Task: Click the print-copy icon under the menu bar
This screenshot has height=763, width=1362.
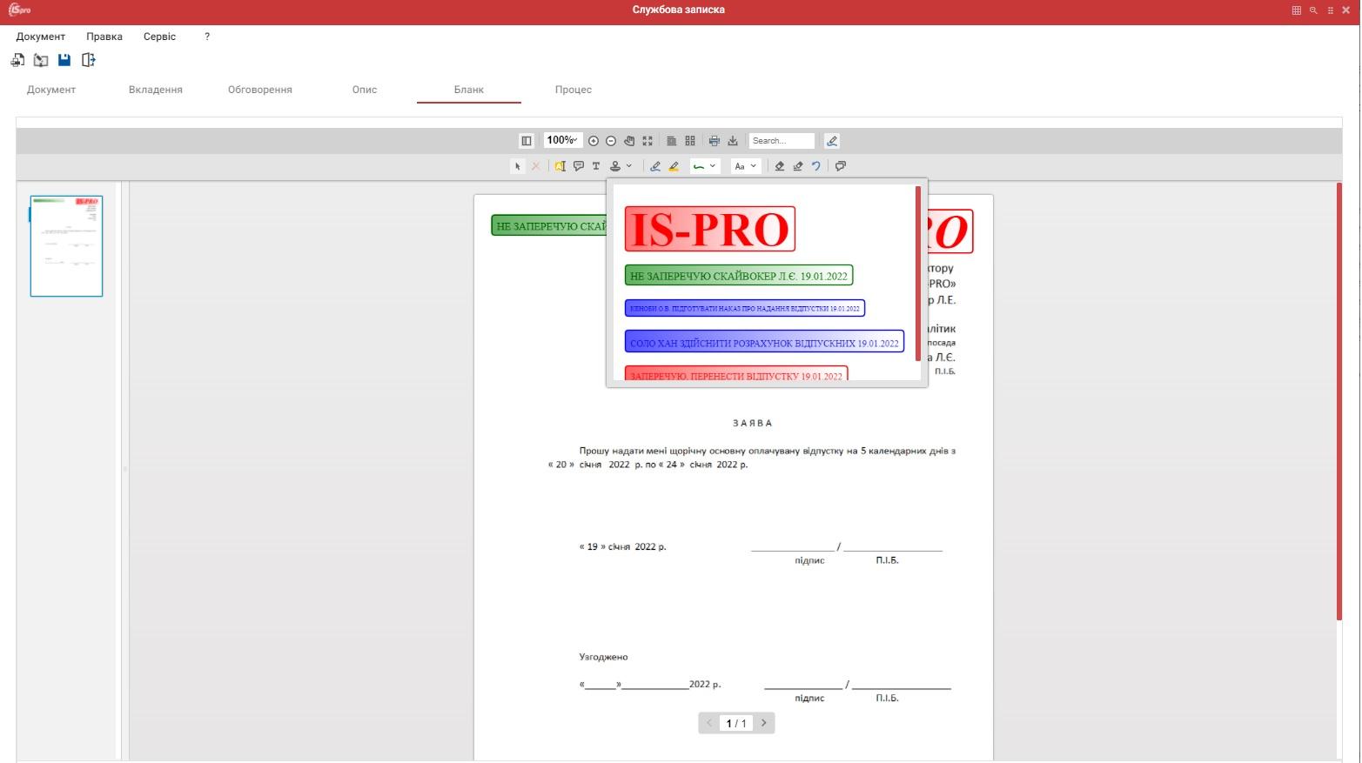Action: [17, 60]
